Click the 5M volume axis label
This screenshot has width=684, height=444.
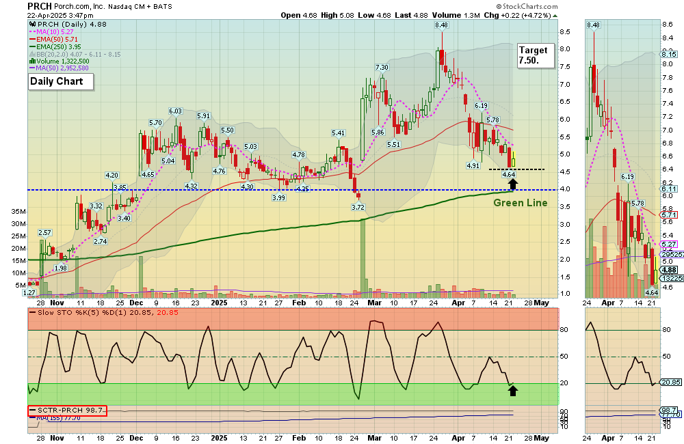coord(21,286)
